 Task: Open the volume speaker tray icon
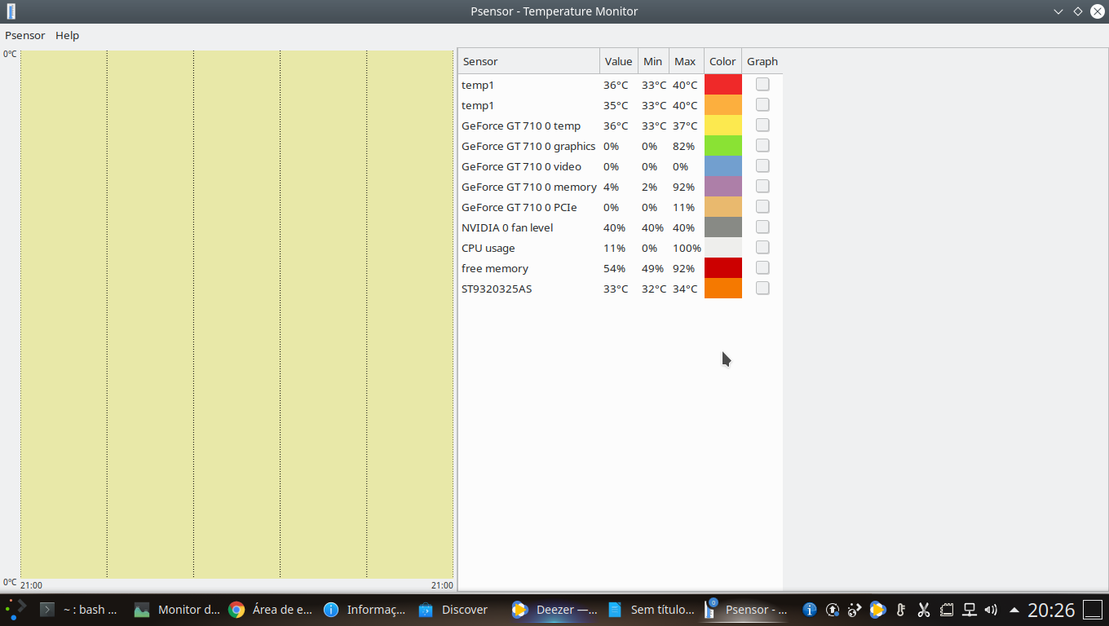991,609
